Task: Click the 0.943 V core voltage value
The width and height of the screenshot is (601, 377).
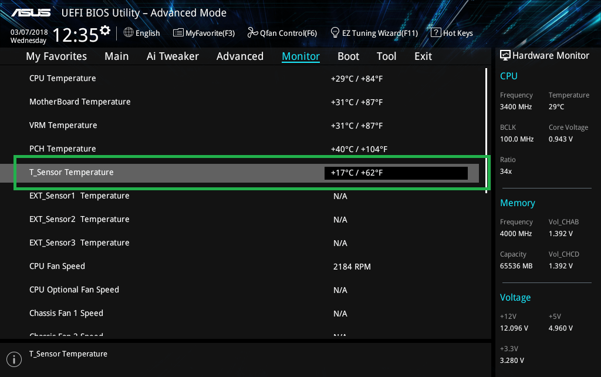Action: 561,139
